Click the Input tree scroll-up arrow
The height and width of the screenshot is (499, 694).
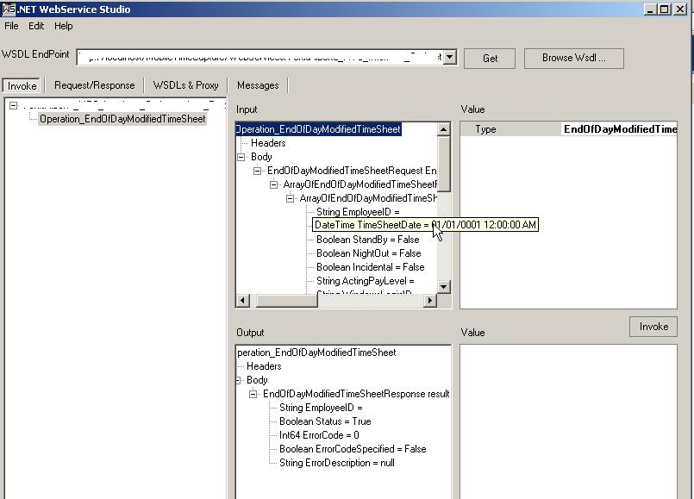tap(443, 129)
